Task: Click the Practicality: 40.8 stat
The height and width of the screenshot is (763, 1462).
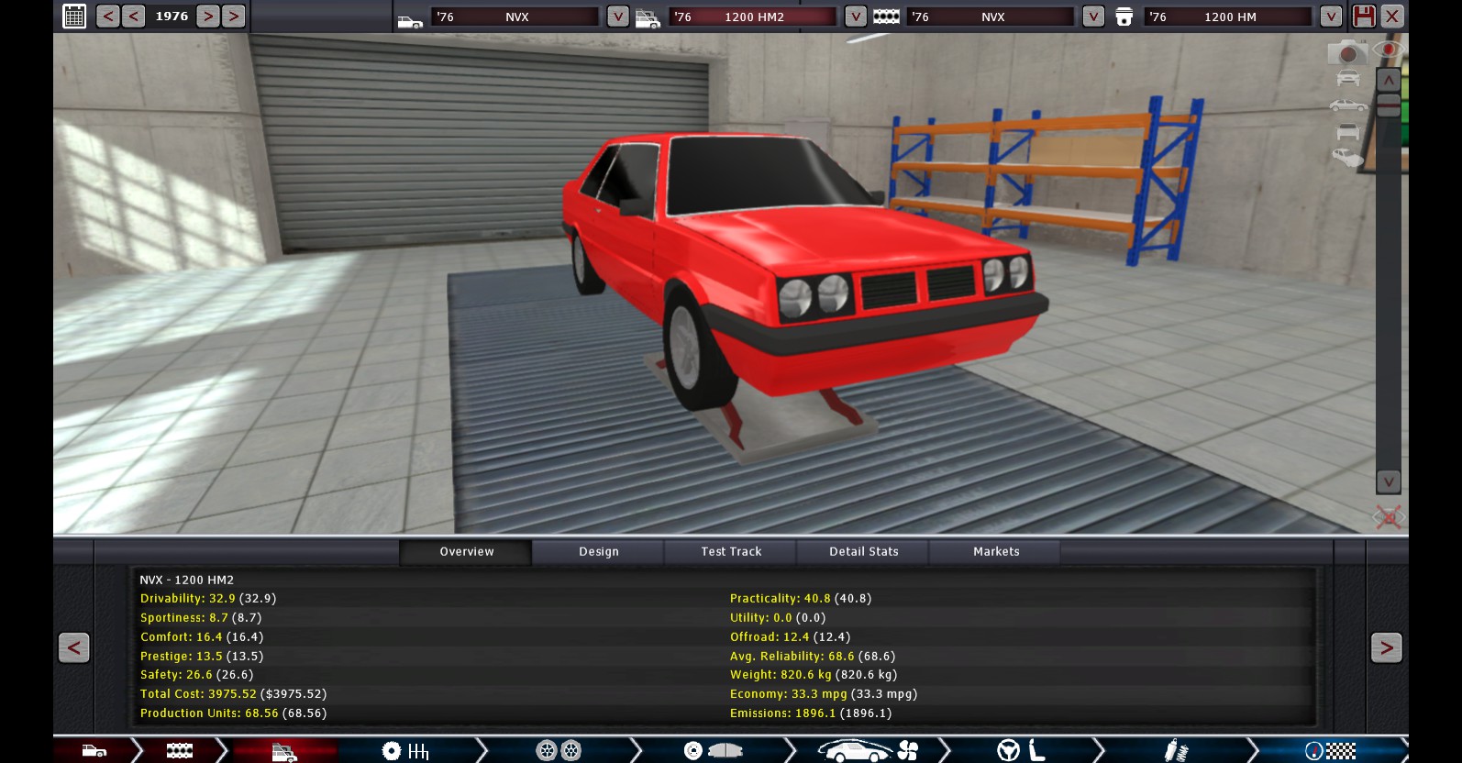Action: [x=801, y=598]
